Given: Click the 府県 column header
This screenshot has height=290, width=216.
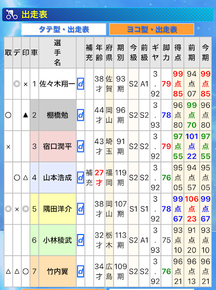Looking at the screenshot, I should (x=109, y=53).
